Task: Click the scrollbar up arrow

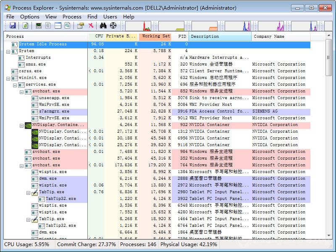Action: pos(329,35)
